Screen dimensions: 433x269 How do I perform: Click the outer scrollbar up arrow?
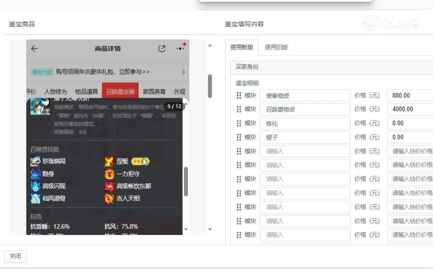(x=210, y=45)
